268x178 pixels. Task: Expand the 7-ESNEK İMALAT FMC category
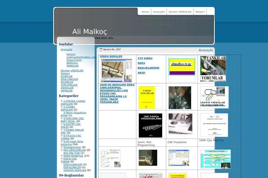pos(62,130)
